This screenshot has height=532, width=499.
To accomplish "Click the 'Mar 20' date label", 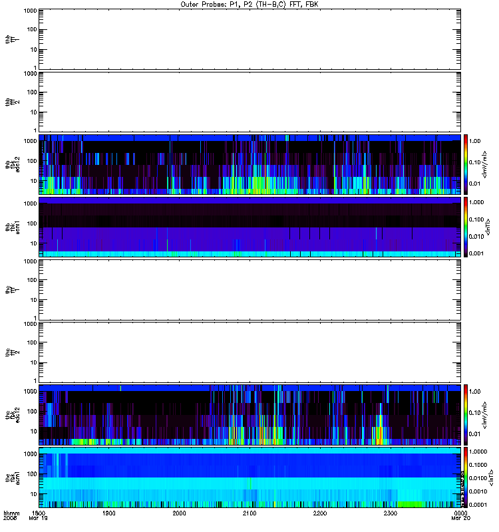I will point(460,519).
